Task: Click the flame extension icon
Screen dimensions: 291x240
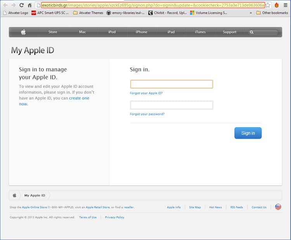Action: [x=277, y=5]
